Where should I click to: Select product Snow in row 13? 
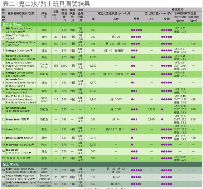14,129
